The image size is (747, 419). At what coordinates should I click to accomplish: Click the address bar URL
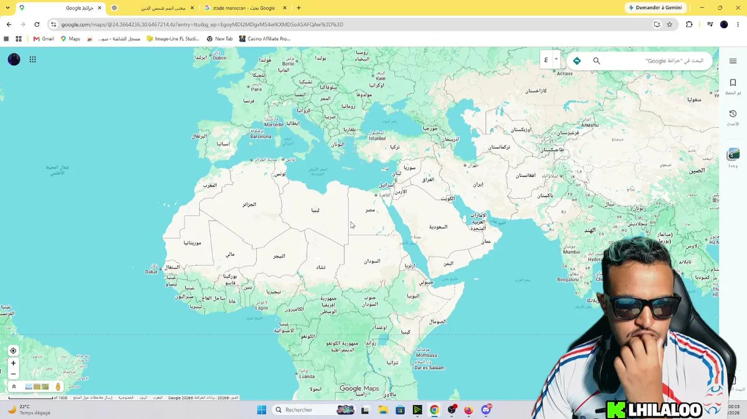pos(202,24)
